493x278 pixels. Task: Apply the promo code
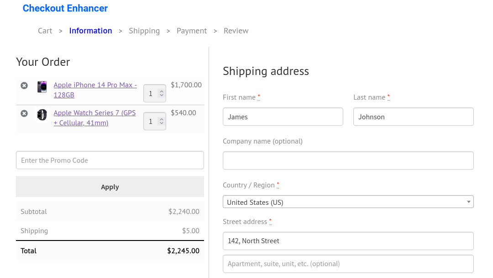click(x=110, y=187)
